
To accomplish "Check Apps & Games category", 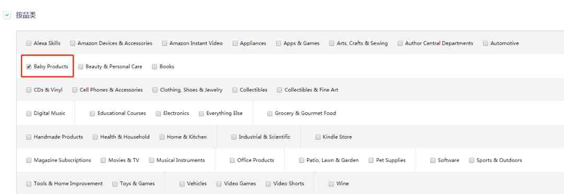I will [x=279, y=43].
